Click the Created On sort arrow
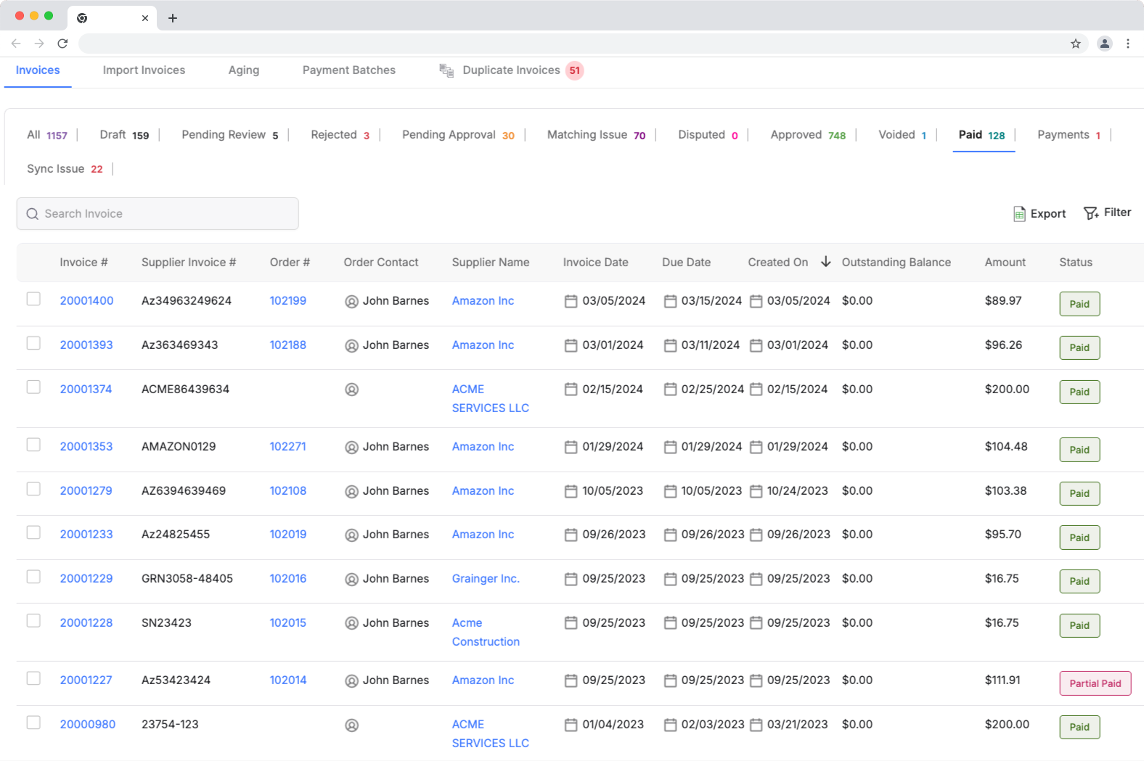Image resolution: width=1144 pixels, height=761 pixels. point(825,262)
